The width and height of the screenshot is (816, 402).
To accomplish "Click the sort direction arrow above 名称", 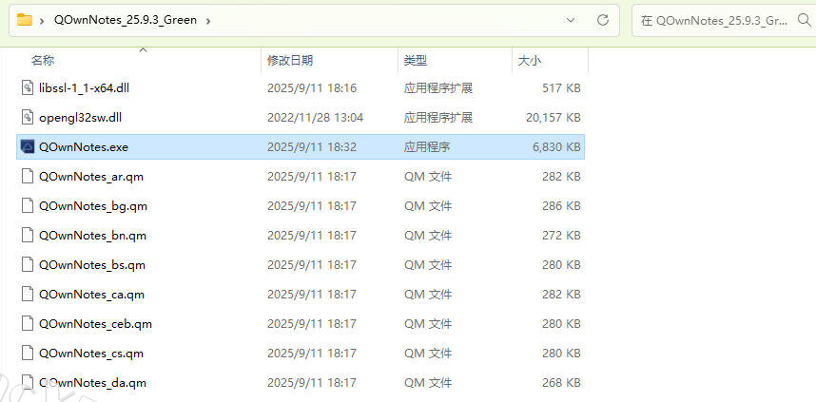I will (x=143, y=50).
